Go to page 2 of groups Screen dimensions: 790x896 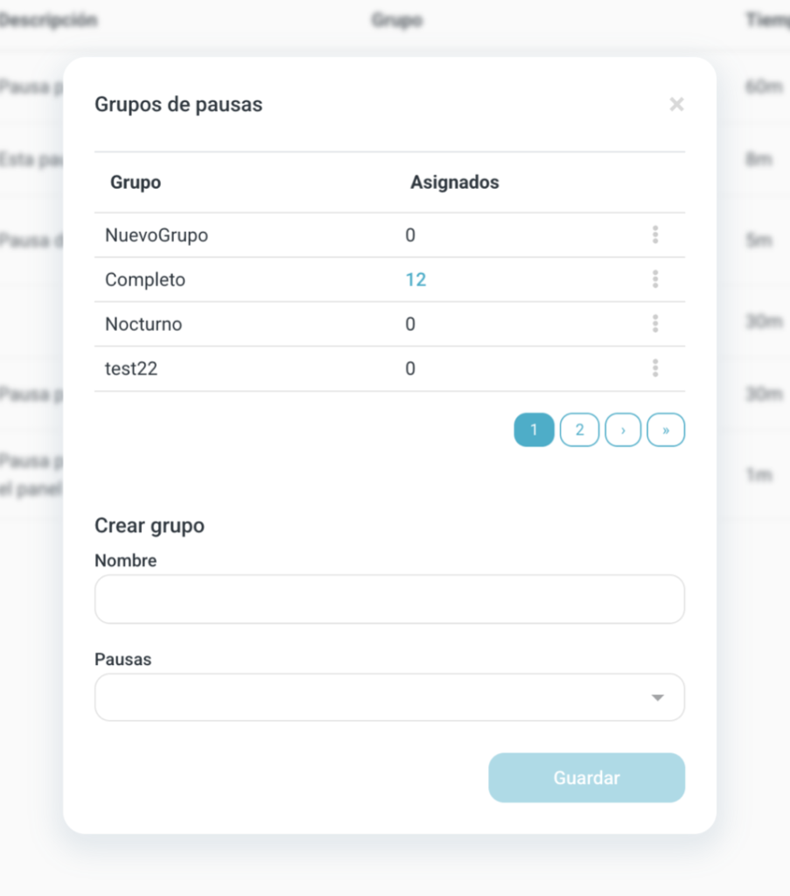(579, 430)
